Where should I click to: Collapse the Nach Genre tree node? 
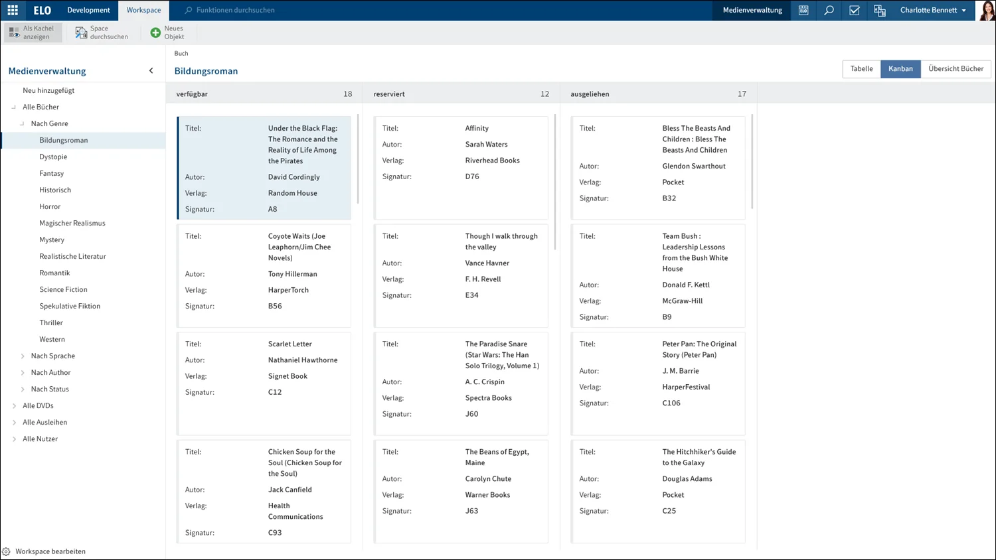pos(22,123)
